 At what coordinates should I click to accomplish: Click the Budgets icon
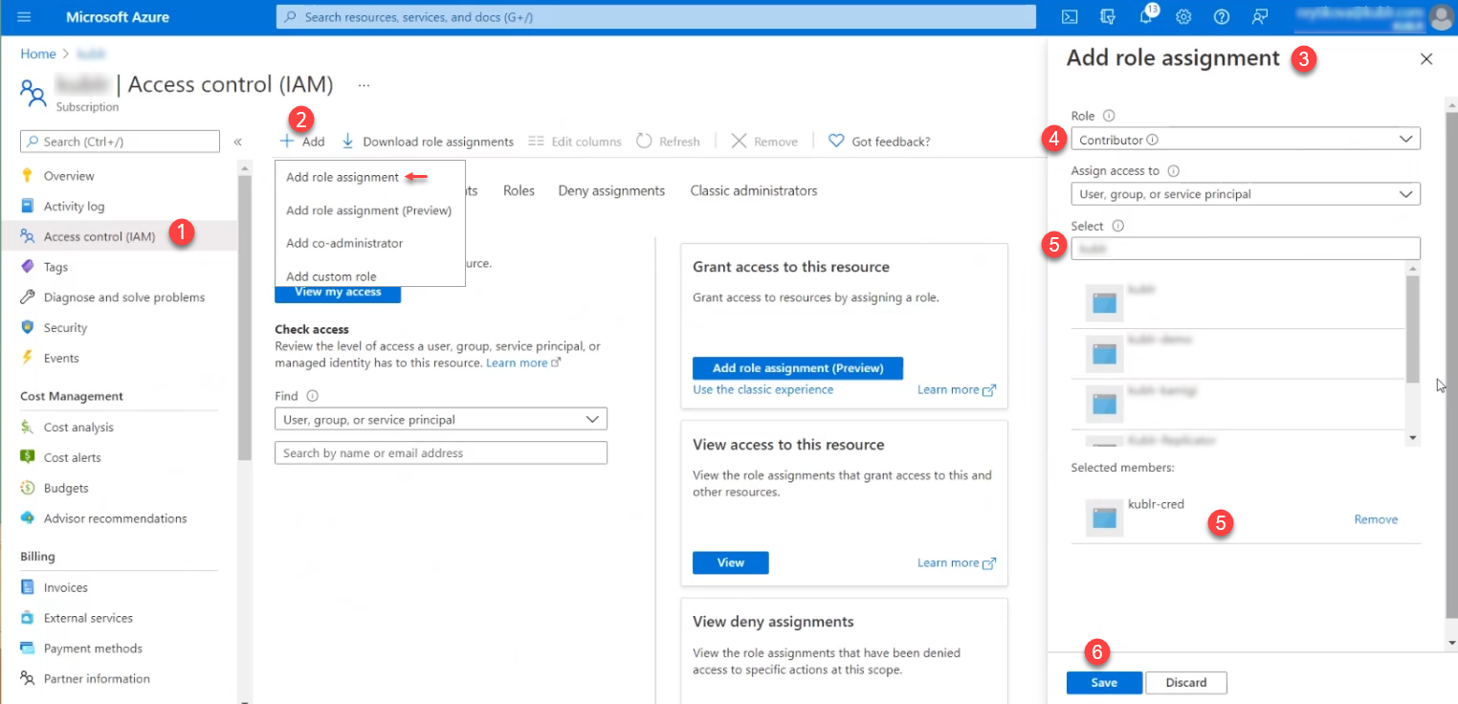(27, 488)
